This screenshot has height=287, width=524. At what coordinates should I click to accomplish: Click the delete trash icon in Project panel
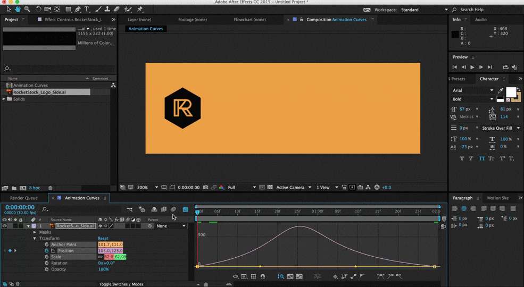(x=50, y=188)
